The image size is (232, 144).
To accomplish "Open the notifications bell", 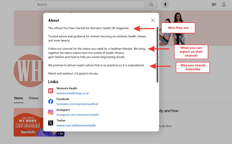I will (x=224, y=4).
